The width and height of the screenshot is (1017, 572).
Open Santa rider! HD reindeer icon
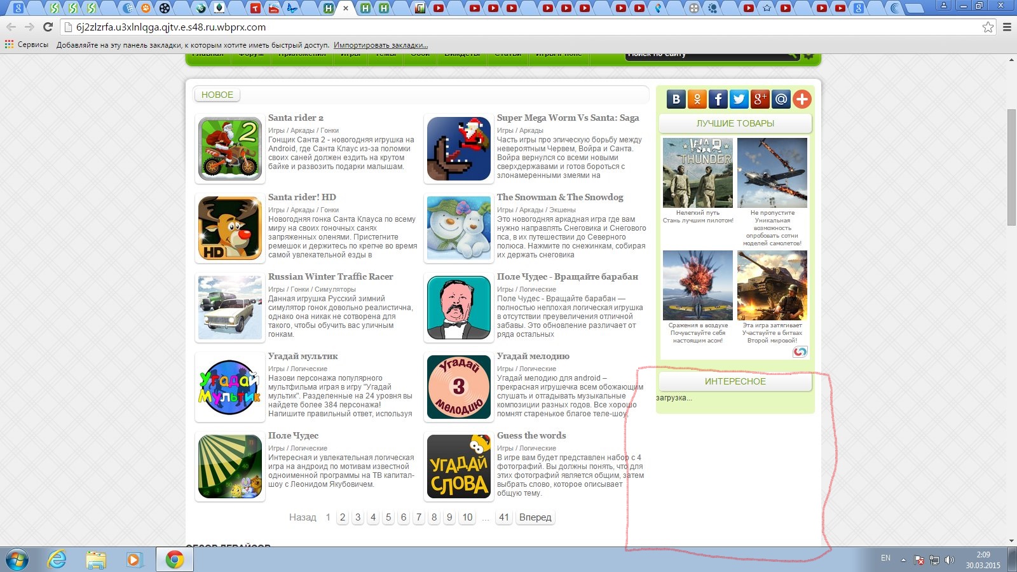pos(230,228)
